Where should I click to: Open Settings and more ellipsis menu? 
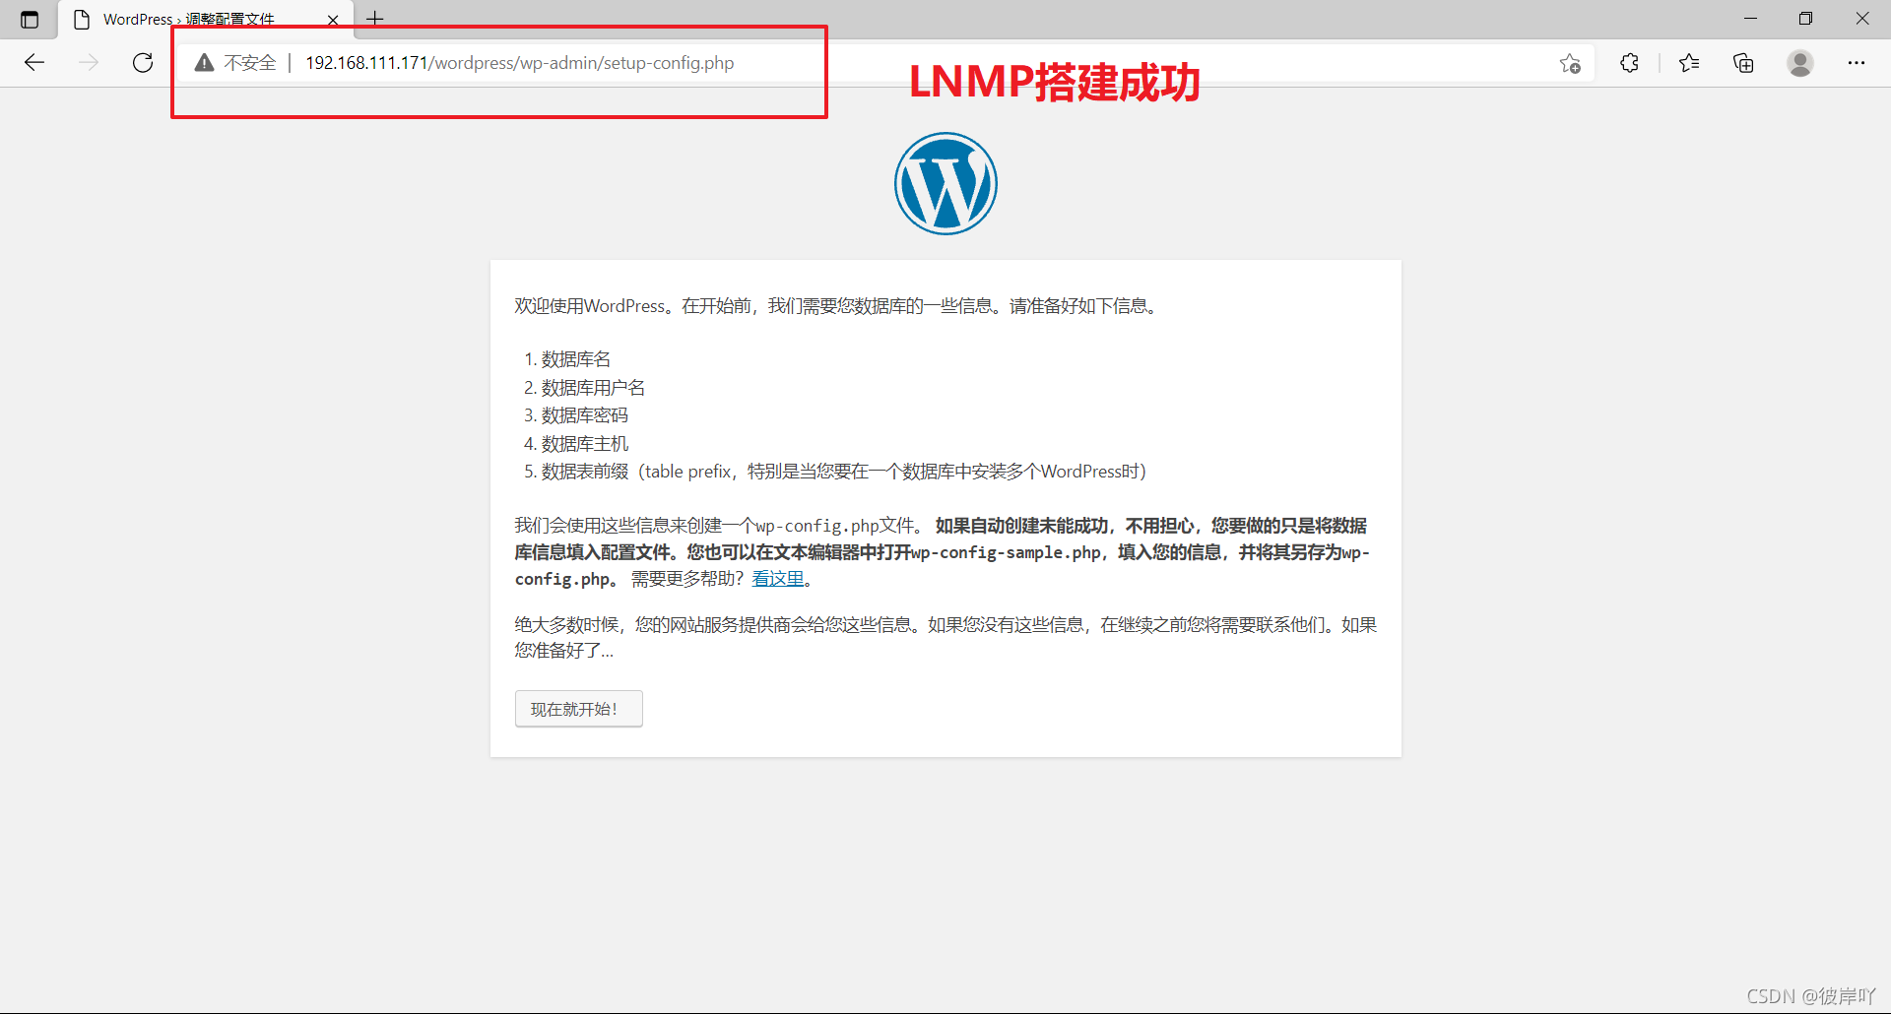tap(1857, 63)
